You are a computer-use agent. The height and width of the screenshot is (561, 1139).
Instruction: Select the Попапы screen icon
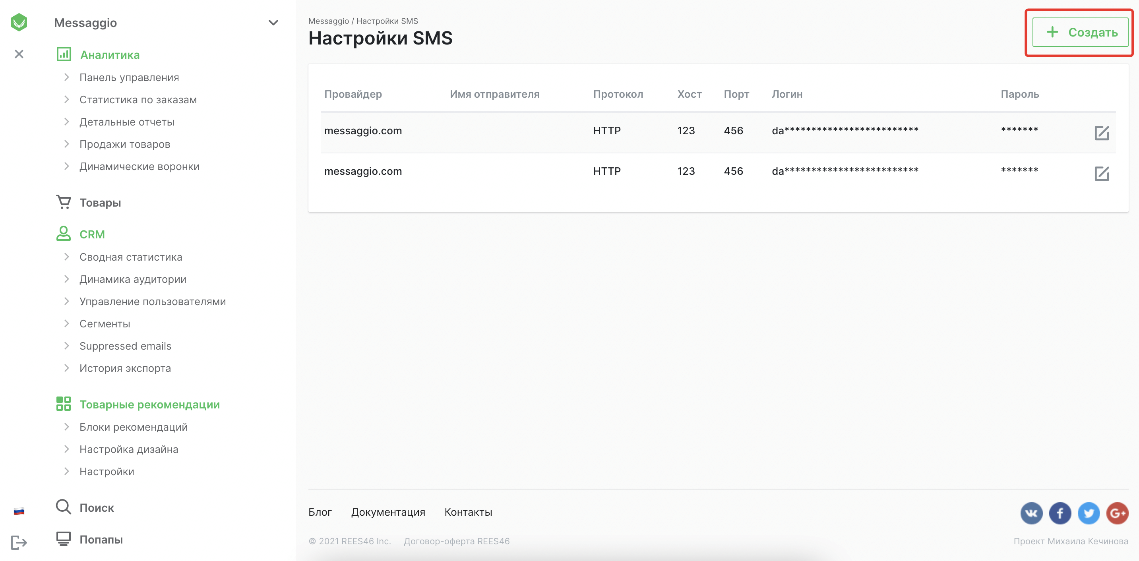(63, 538)
